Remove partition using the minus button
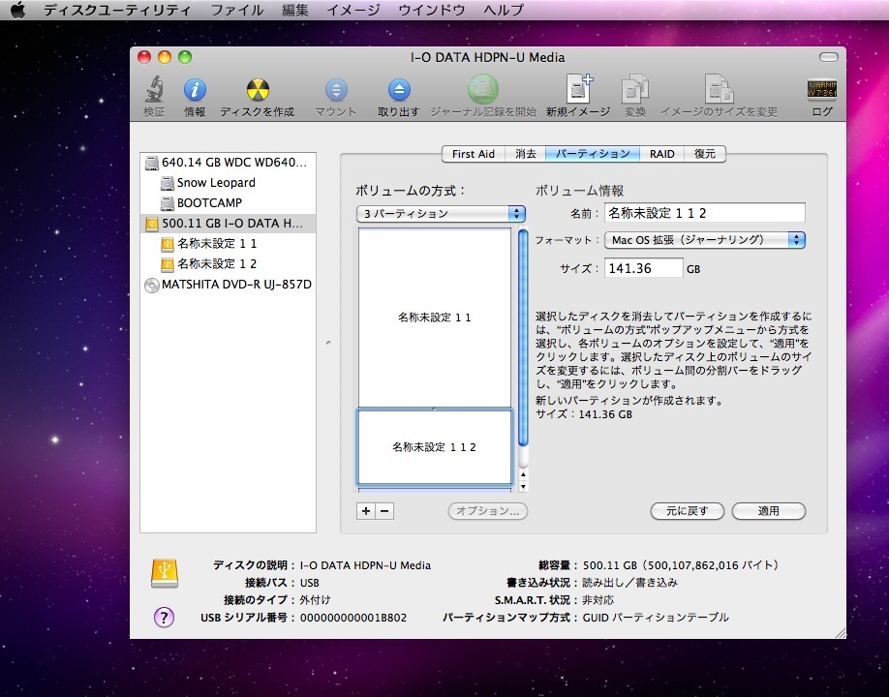The height and width of the screenshot is (697, 889). tap(384, 511)
